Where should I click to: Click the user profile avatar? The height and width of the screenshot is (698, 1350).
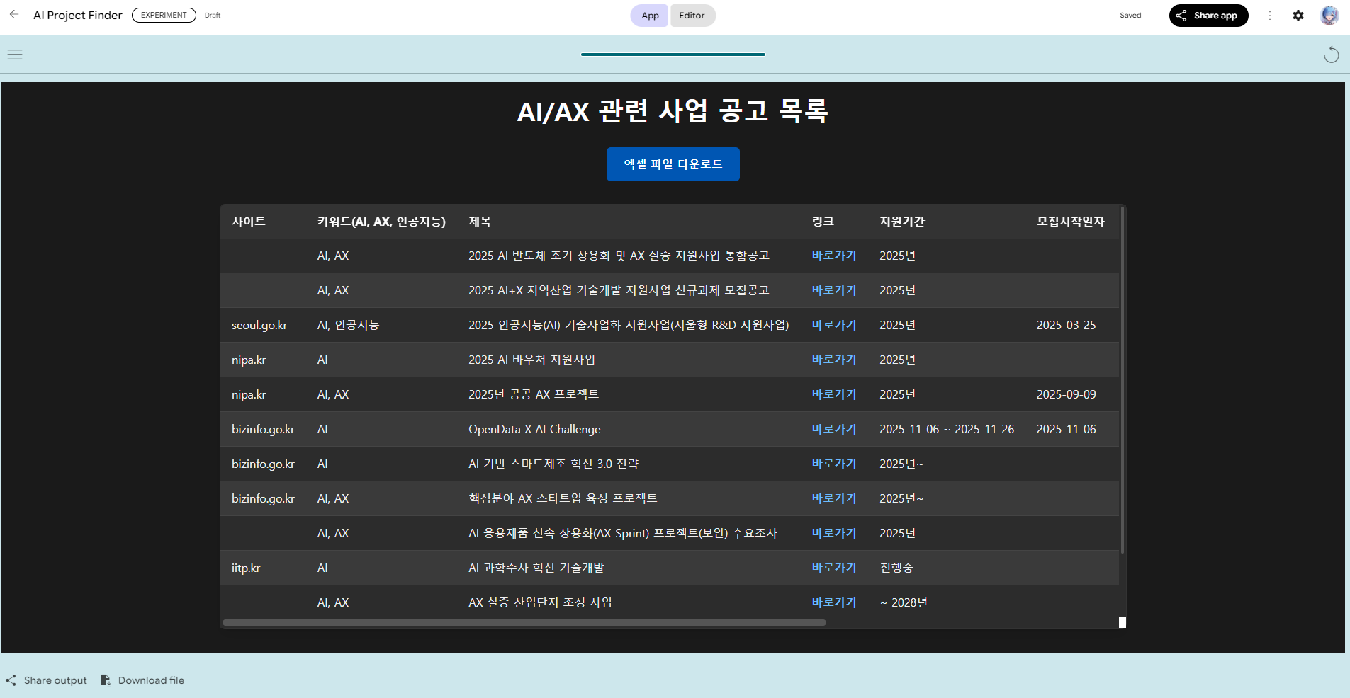click(1329, 16)
